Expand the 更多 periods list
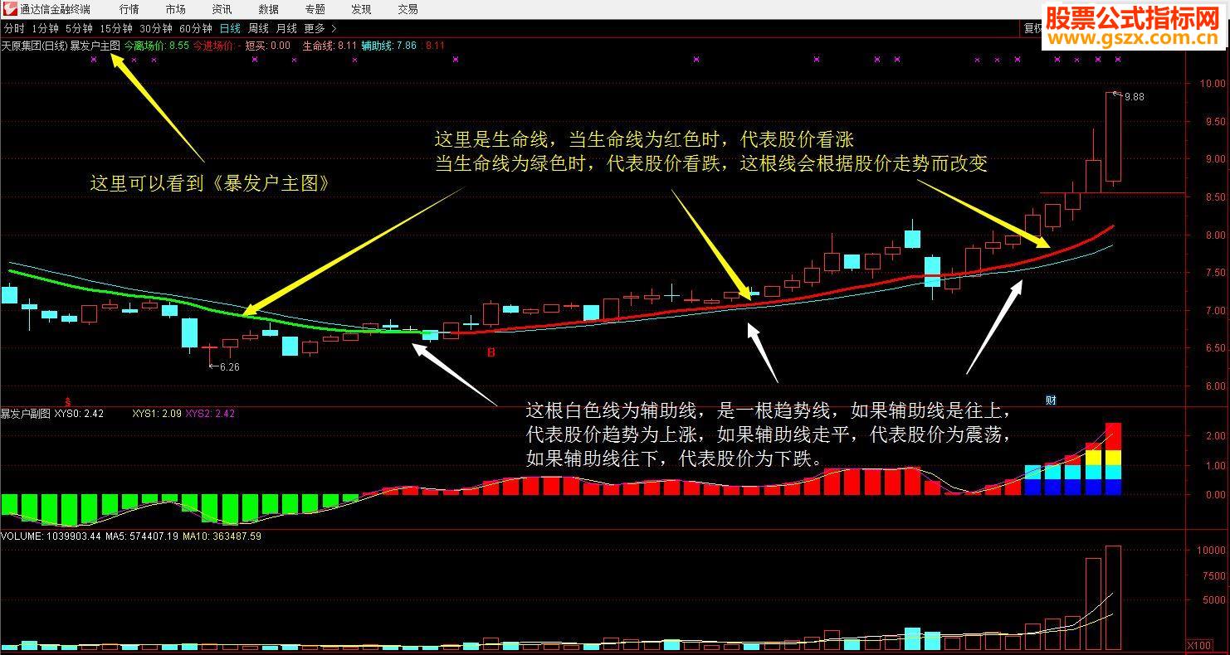Viewport: 1230px width, 655px height. (320, 28)
